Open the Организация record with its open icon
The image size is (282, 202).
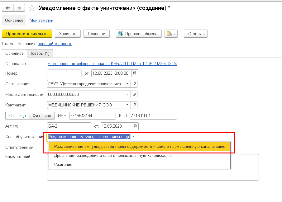(134, 84)
